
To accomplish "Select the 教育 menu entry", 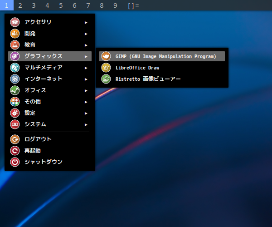I will coord(50,45).
